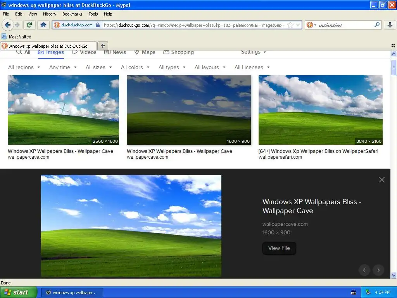
Task: Open the Bookmarks menu
Action: click(x=72, y=14)
